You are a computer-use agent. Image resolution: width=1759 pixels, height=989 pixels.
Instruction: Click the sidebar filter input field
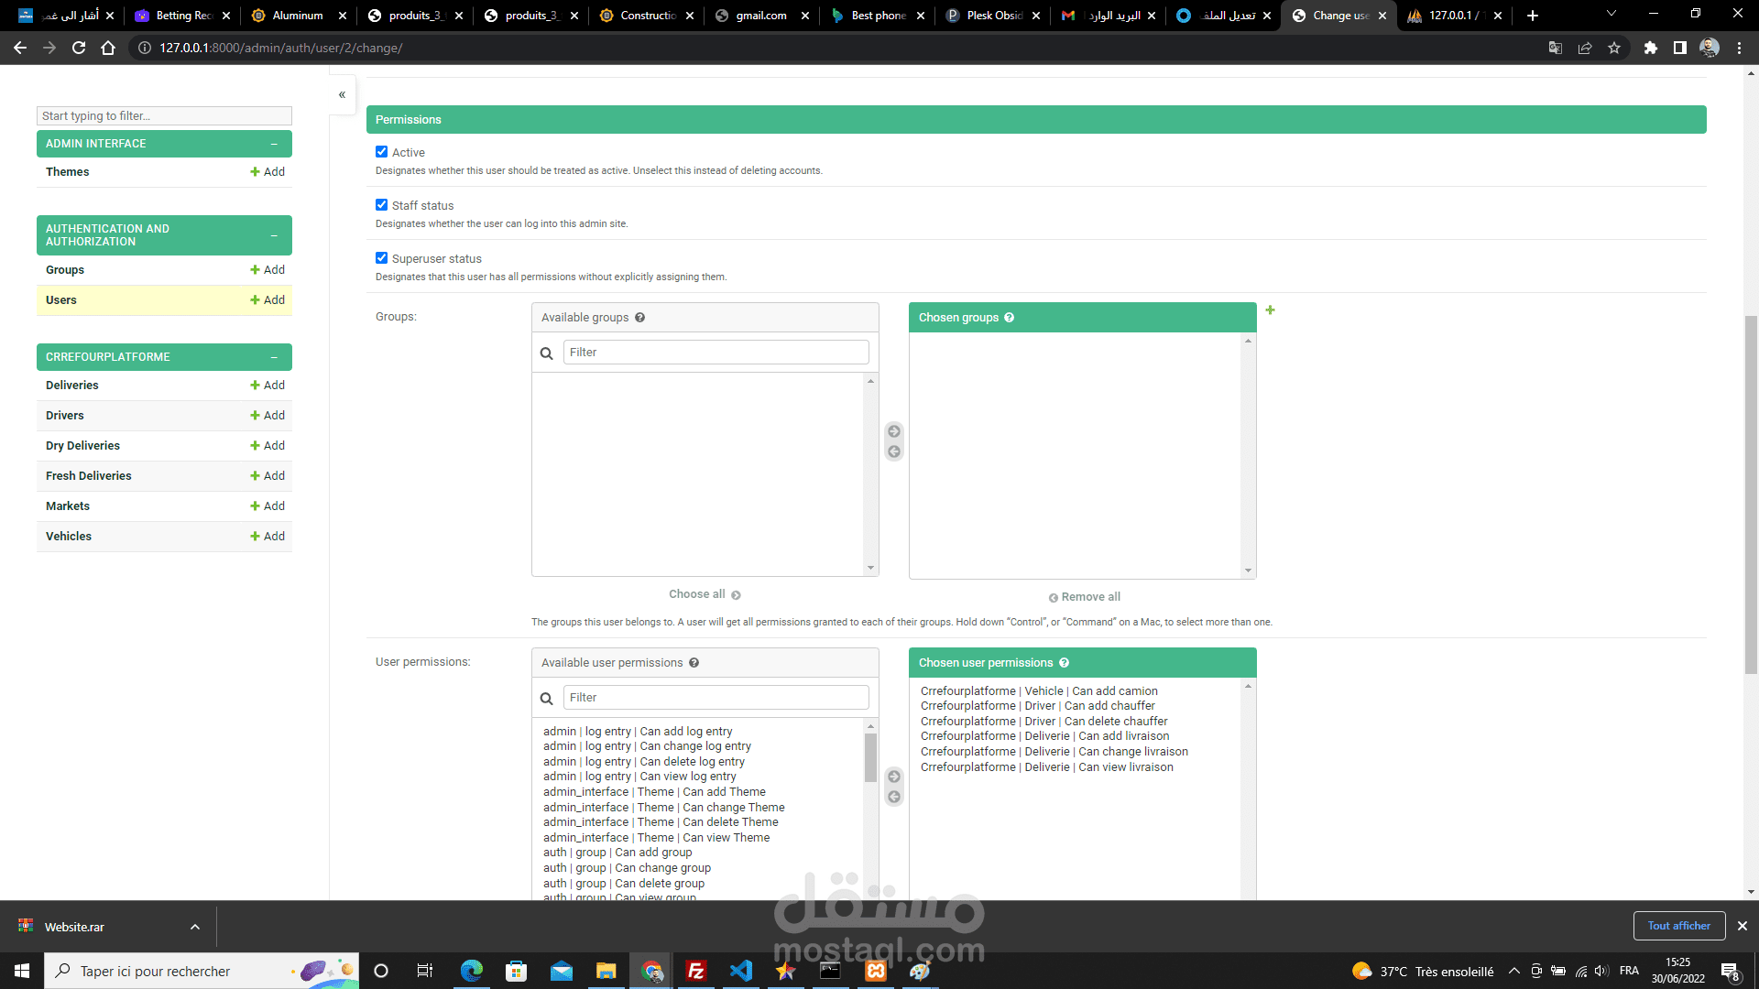165,116
